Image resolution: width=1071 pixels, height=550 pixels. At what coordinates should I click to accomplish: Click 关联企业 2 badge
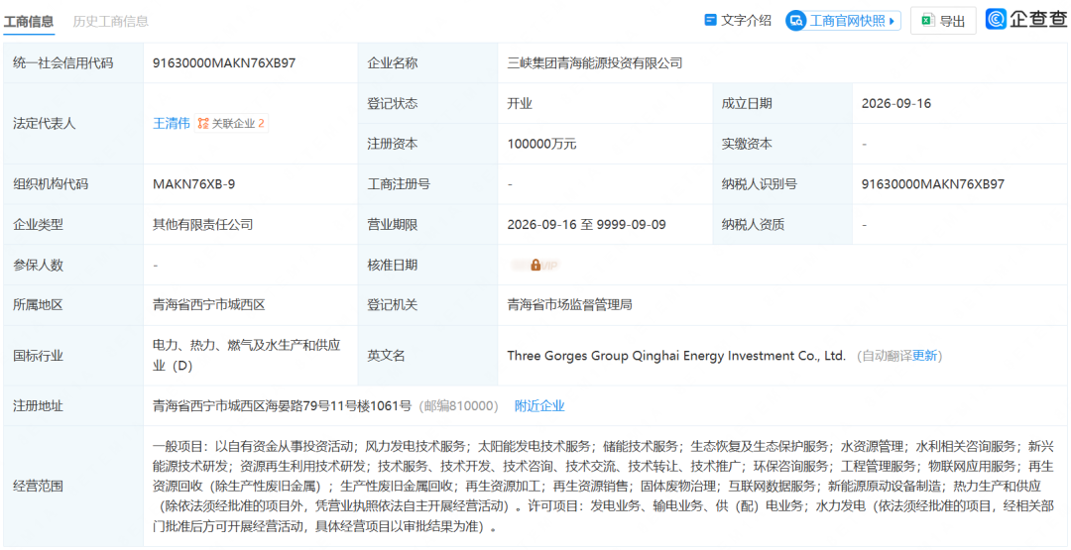231,124
